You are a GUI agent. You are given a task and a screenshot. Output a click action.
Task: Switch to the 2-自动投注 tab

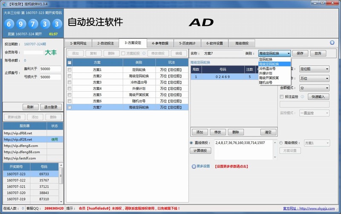point(105,43)
